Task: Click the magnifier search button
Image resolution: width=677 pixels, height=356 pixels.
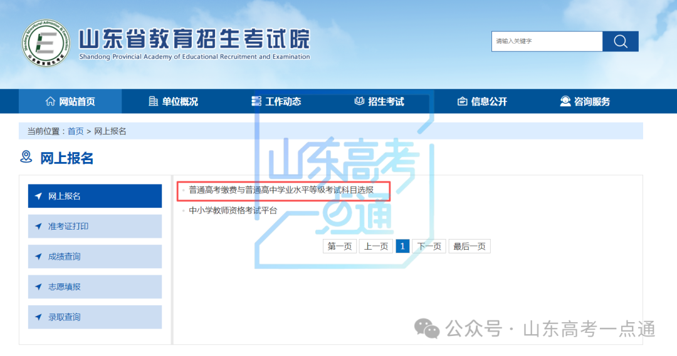Action: pos(620,41)
